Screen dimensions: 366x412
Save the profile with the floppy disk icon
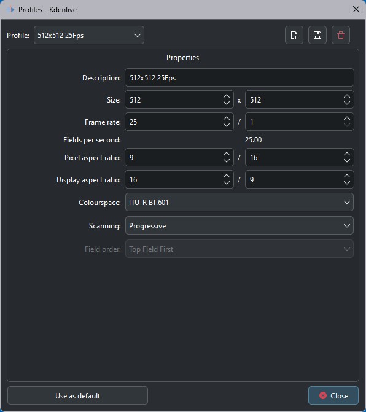[317, 35]
